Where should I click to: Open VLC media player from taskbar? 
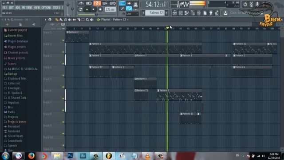(147, 156)
